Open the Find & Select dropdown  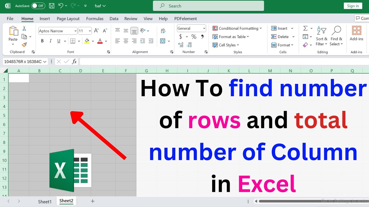[x=336, y=36]
